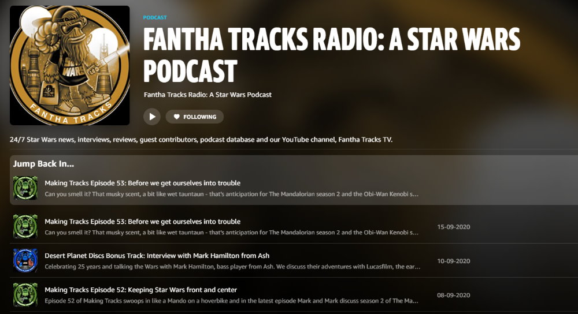Play the Fantha Tracks Radio podcast
This screenshot has width=578, height=314.
(x=152, y=117)
